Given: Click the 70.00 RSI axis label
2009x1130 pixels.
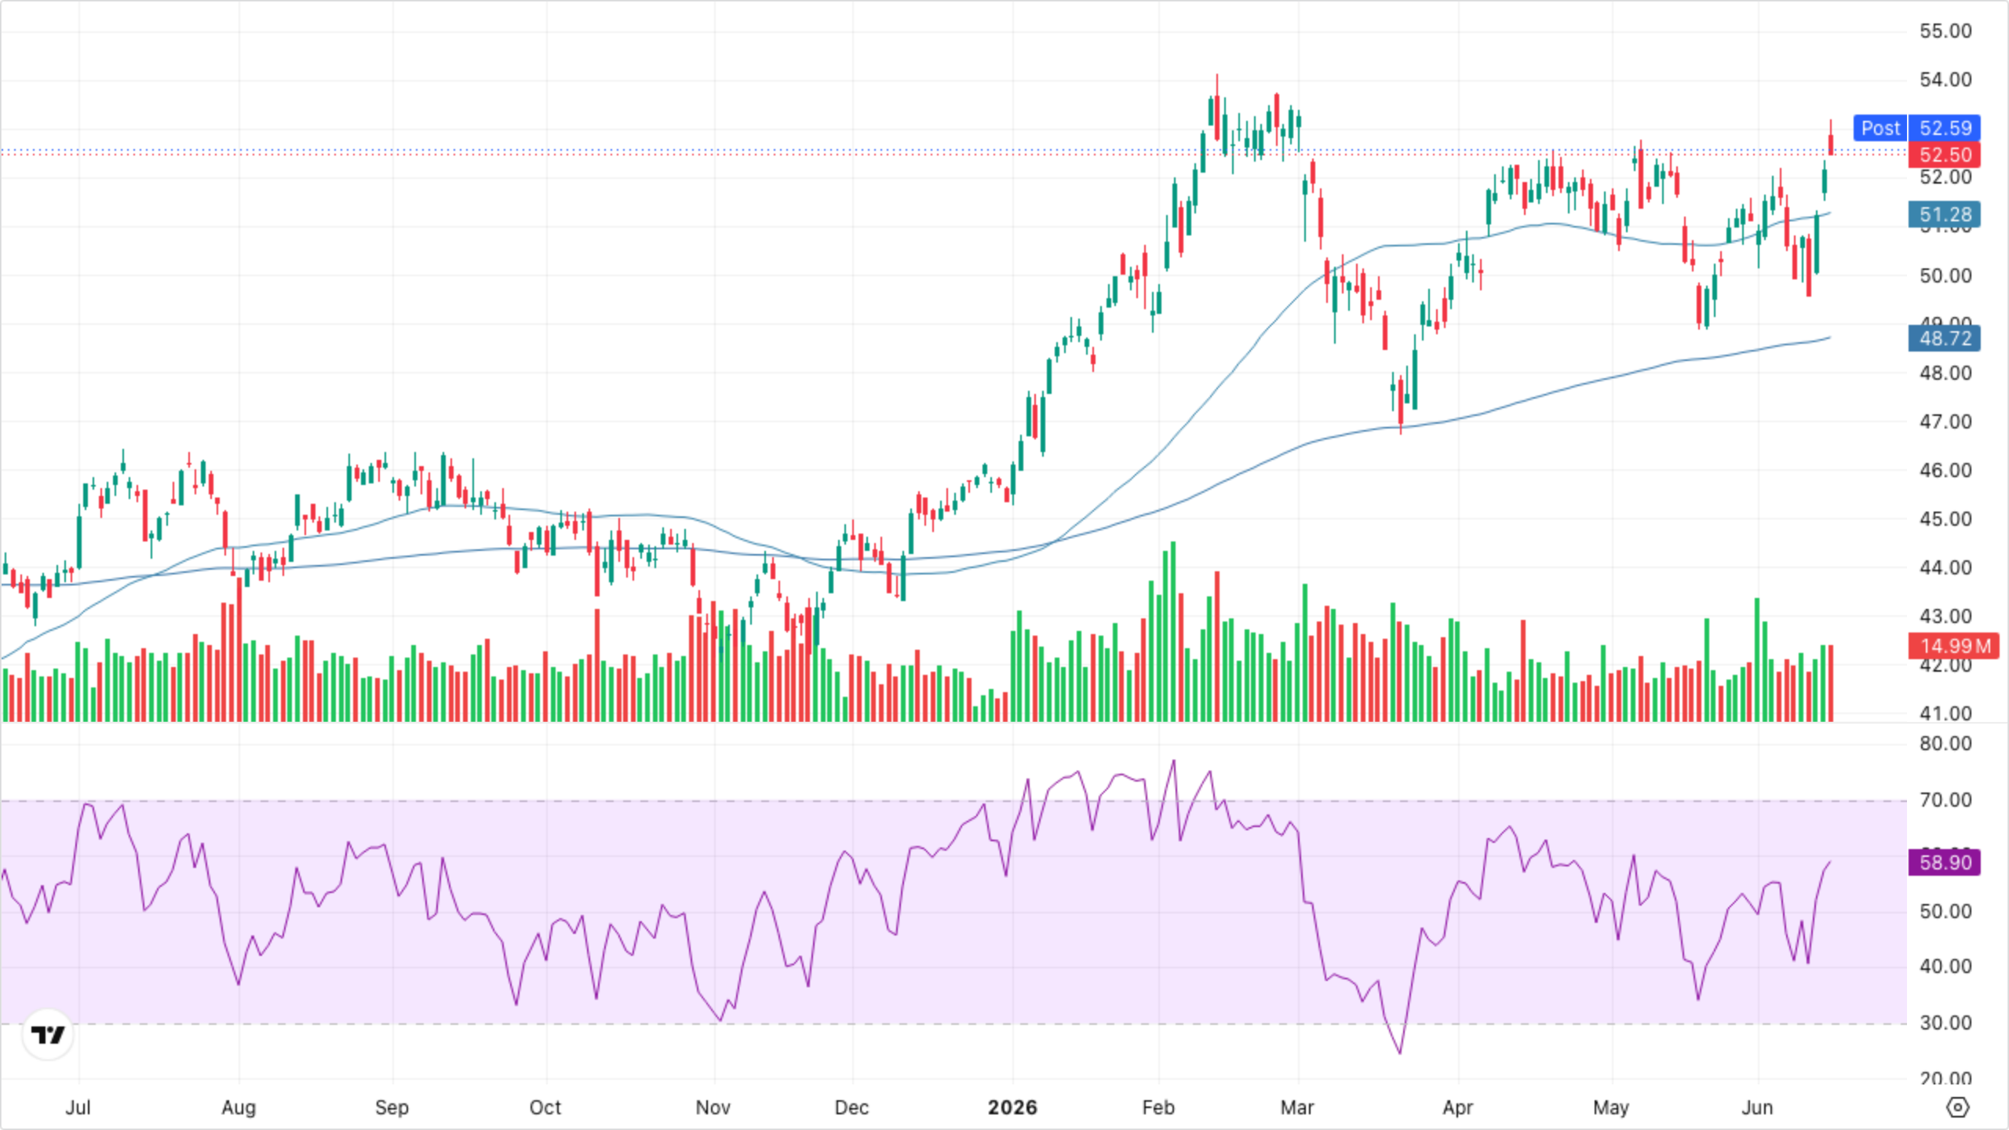Looking at the screenshot, I should (x=1945, y=800).
